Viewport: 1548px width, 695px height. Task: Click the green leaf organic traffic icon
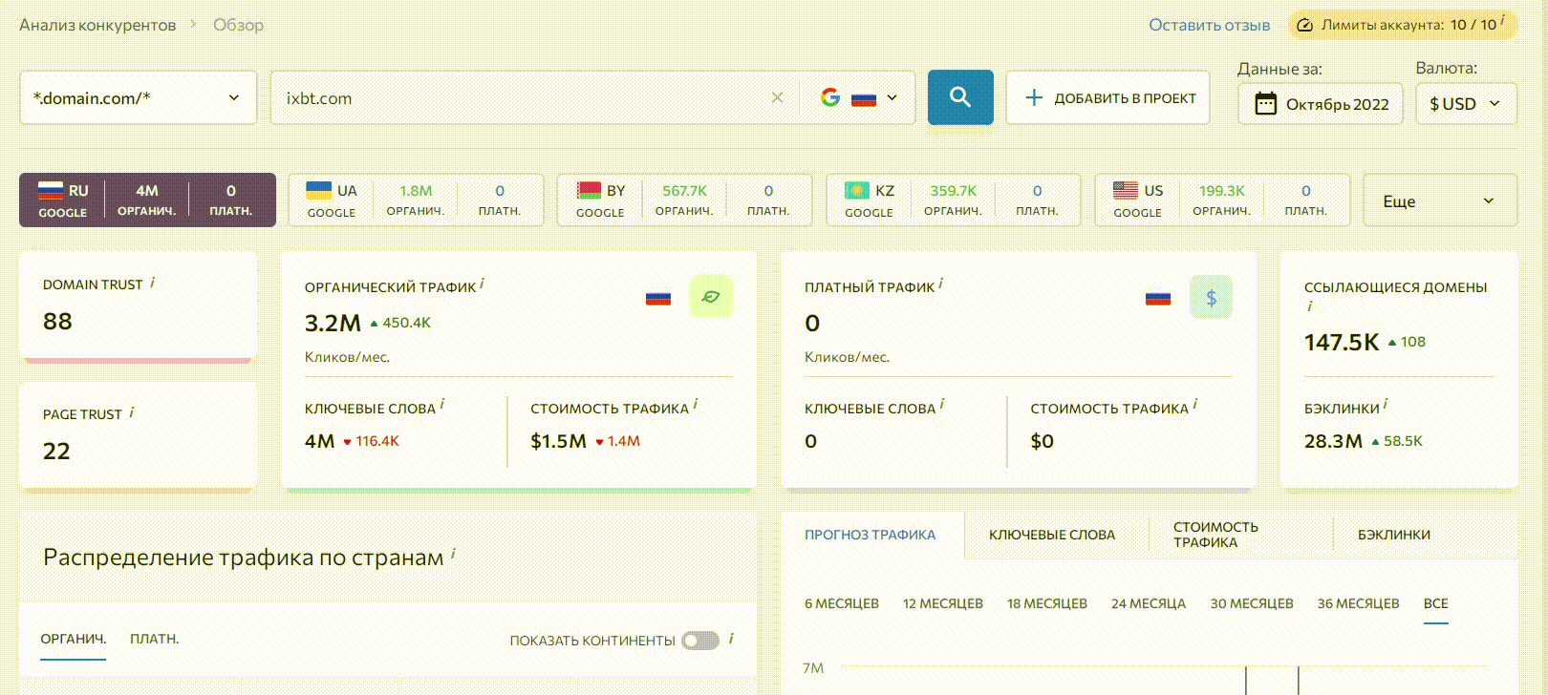coord(711,297)
